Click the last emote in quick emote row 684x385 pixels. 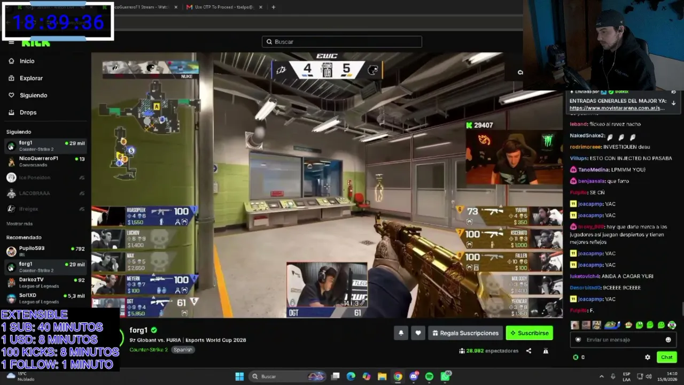click(x=672, y=325)
